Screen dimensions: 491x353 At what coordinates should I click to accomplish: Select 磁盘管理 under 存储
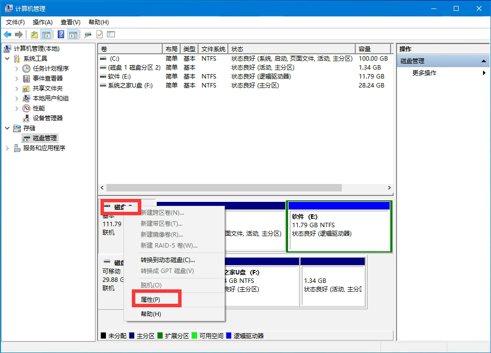pyautogui.click(x=44, y=138)
